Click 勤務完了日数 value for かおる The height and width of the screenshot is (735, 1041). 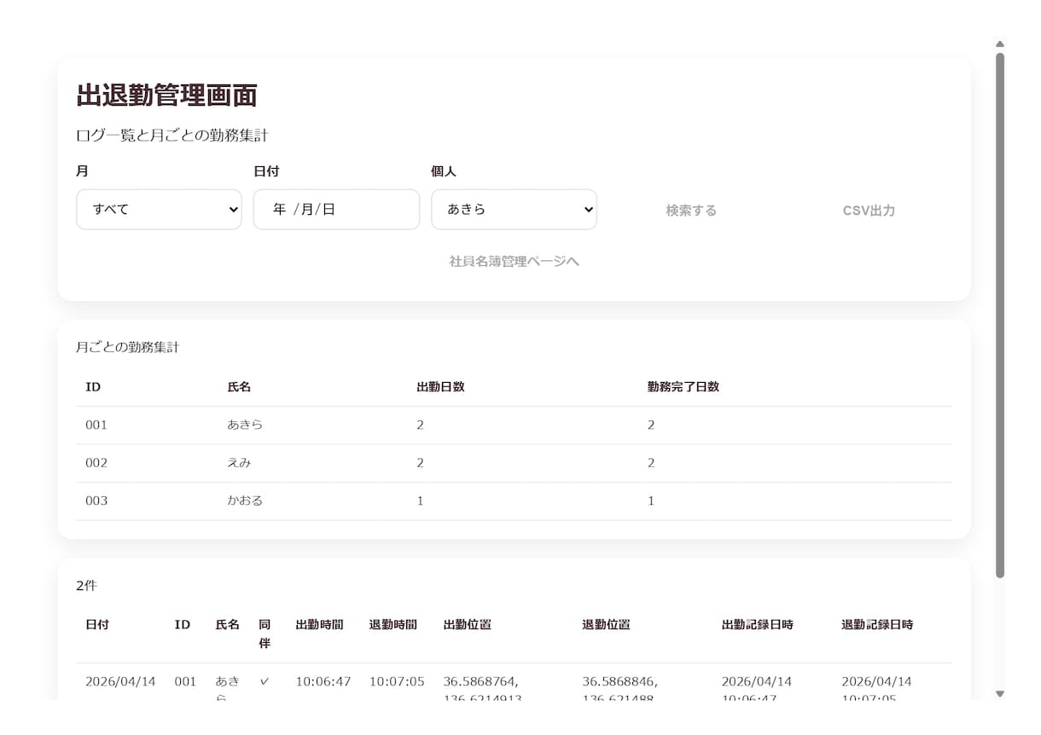(x=651, y=501)
